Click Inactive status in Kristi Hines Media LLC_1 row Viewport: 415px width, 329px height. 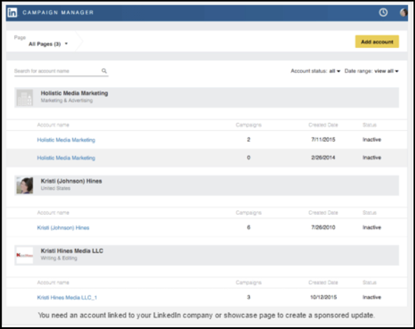[372, 297]
